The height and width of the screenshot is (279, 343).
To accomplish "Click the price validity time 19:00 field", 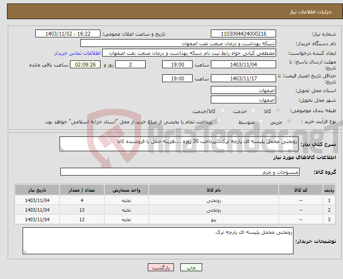I will coord(177,78).
